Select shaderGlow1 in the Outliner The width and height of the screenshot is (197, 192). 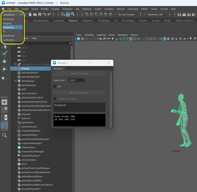pyautogui.click(x=28, y=147)
